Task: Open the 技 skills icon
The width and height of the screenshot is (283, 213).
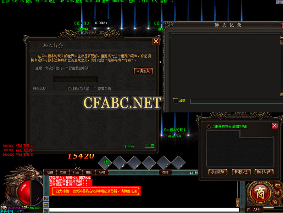Action: point(277,193)
